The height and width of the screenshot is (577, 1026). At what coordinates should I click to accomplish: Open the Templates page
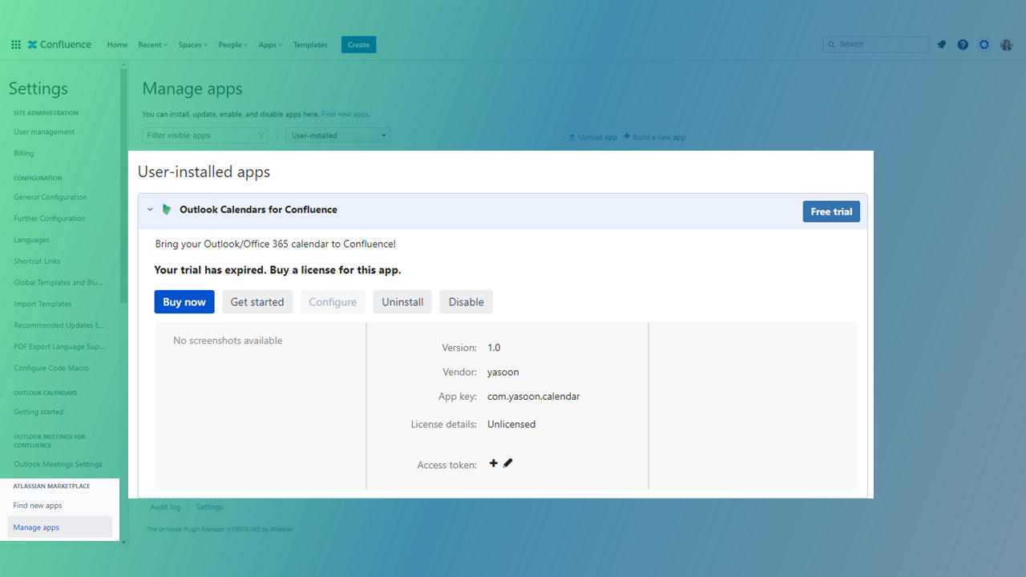click(x=310, y=44)
